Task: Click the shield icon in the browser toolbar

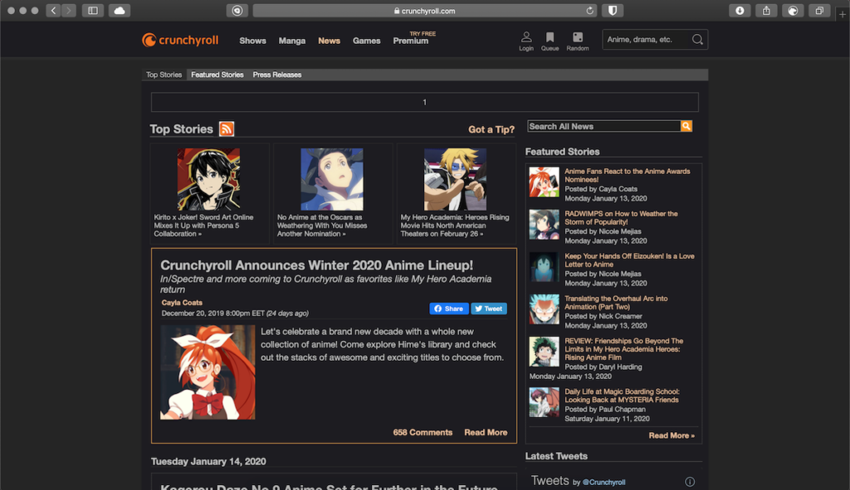Action: [613, 10]
